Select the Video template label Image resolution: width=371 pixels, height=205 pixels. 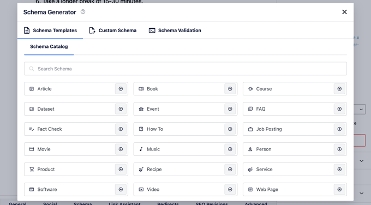click(x=153, y=189)
